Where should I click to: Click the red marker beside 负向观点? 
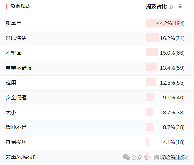click(6, 6)
